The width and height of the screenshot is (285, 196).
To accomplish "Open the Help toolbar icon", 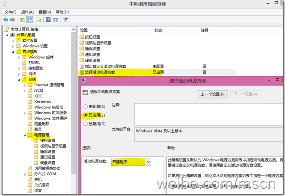I will (x=48, y=20).
